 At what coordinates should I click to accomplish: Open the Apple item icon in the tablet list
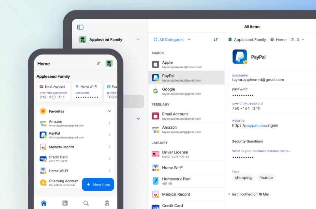[x=155, y=65]
